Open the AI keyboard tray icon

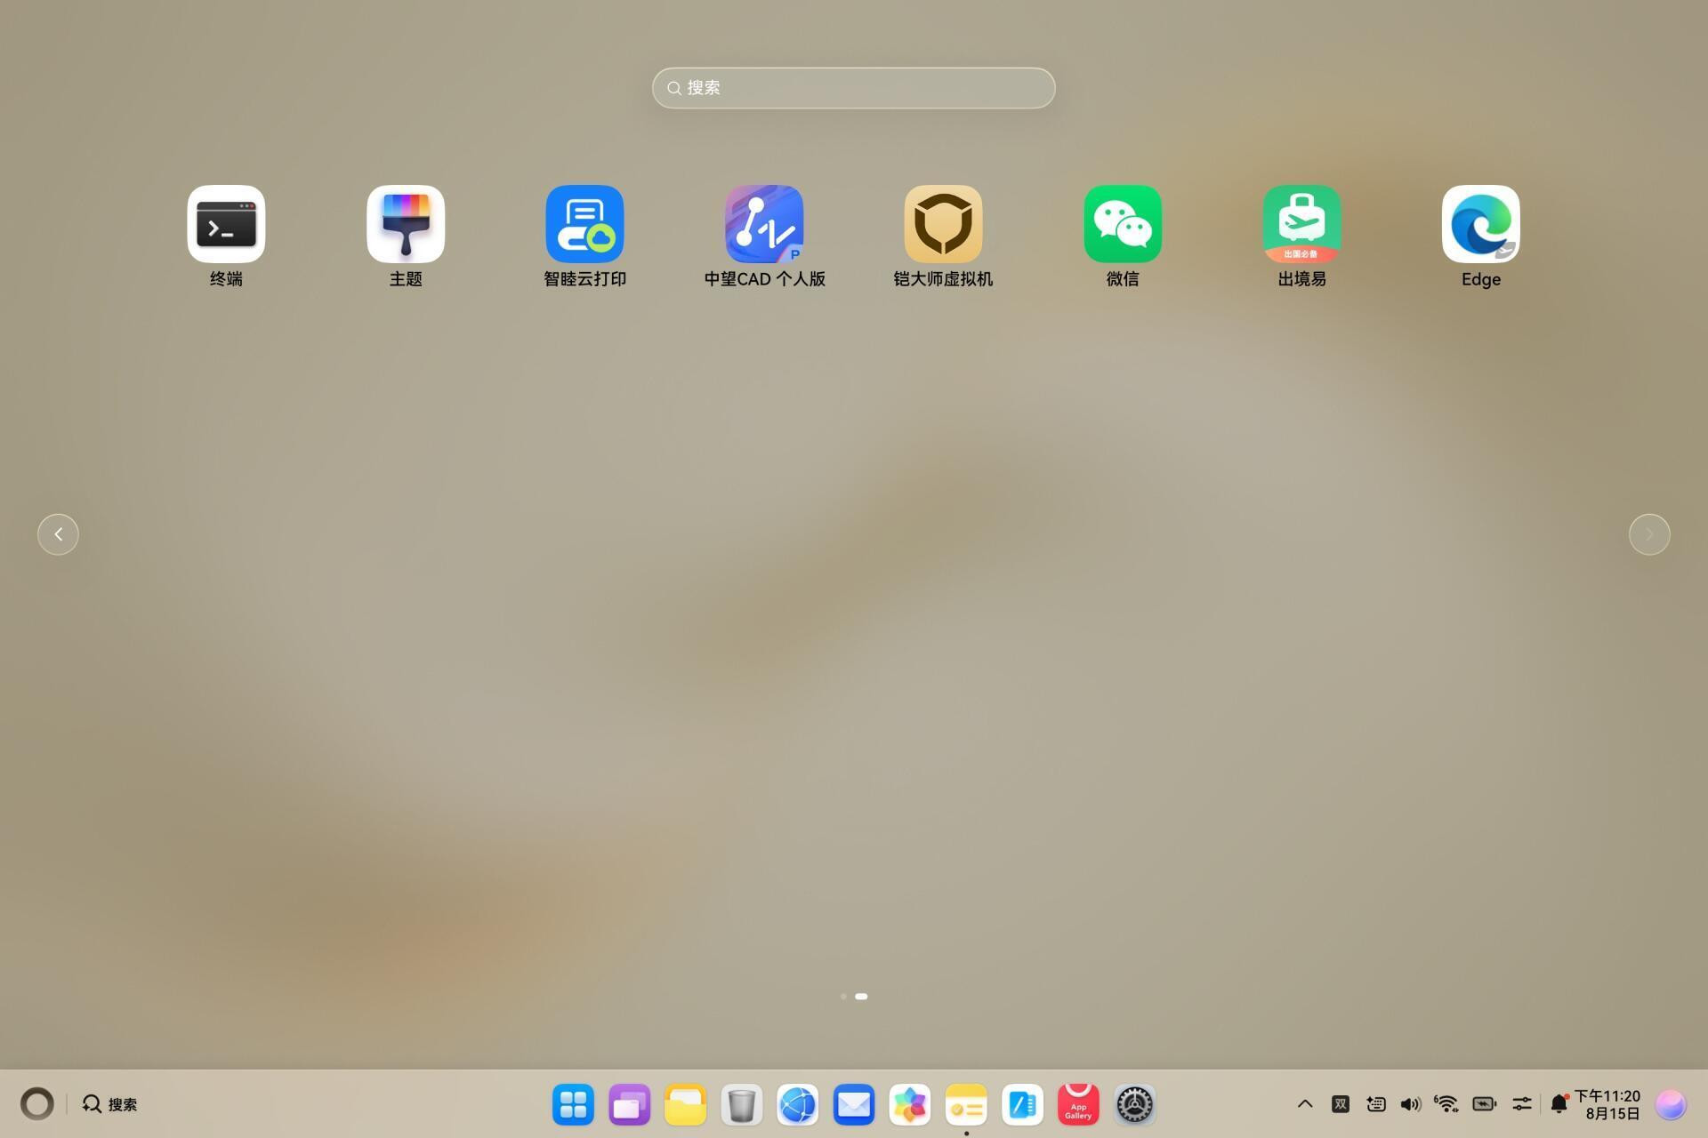tap(1376, 1104)
